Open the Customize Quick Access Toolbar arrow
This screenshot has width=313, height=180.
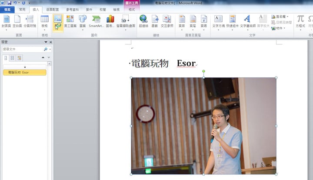pos(30,3)
